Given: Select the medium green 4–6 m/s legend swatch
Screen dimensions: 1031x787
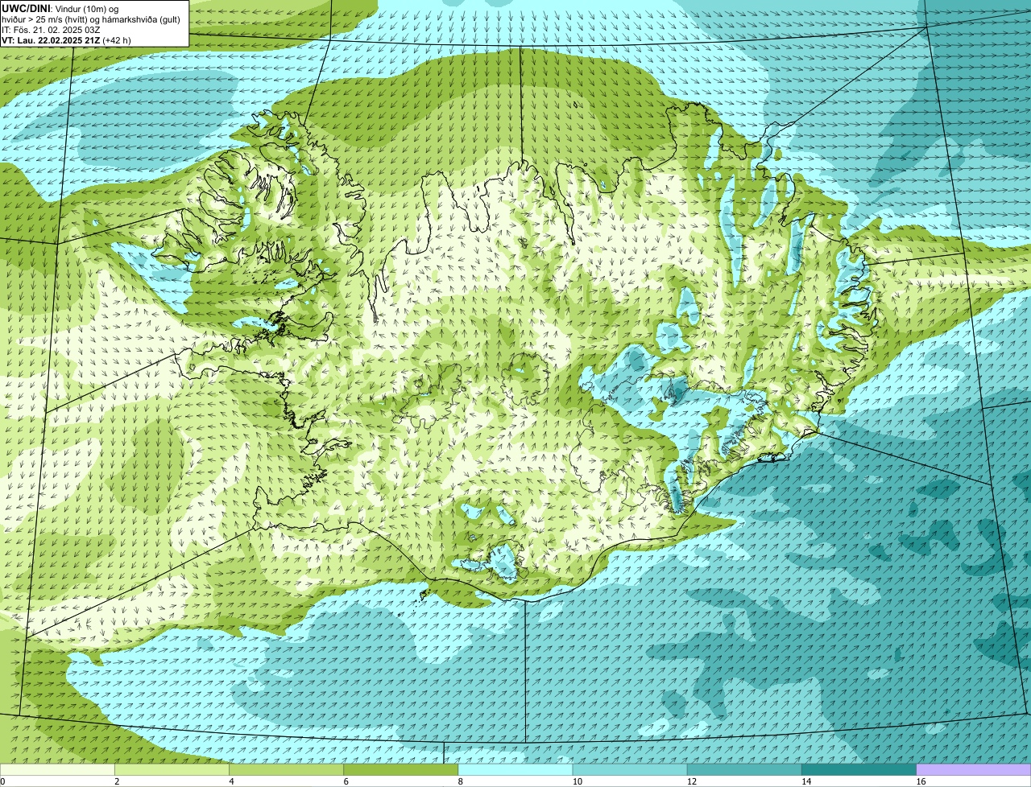Looking at the screenshot, I should pyautogui.click(x=287, y=770).
